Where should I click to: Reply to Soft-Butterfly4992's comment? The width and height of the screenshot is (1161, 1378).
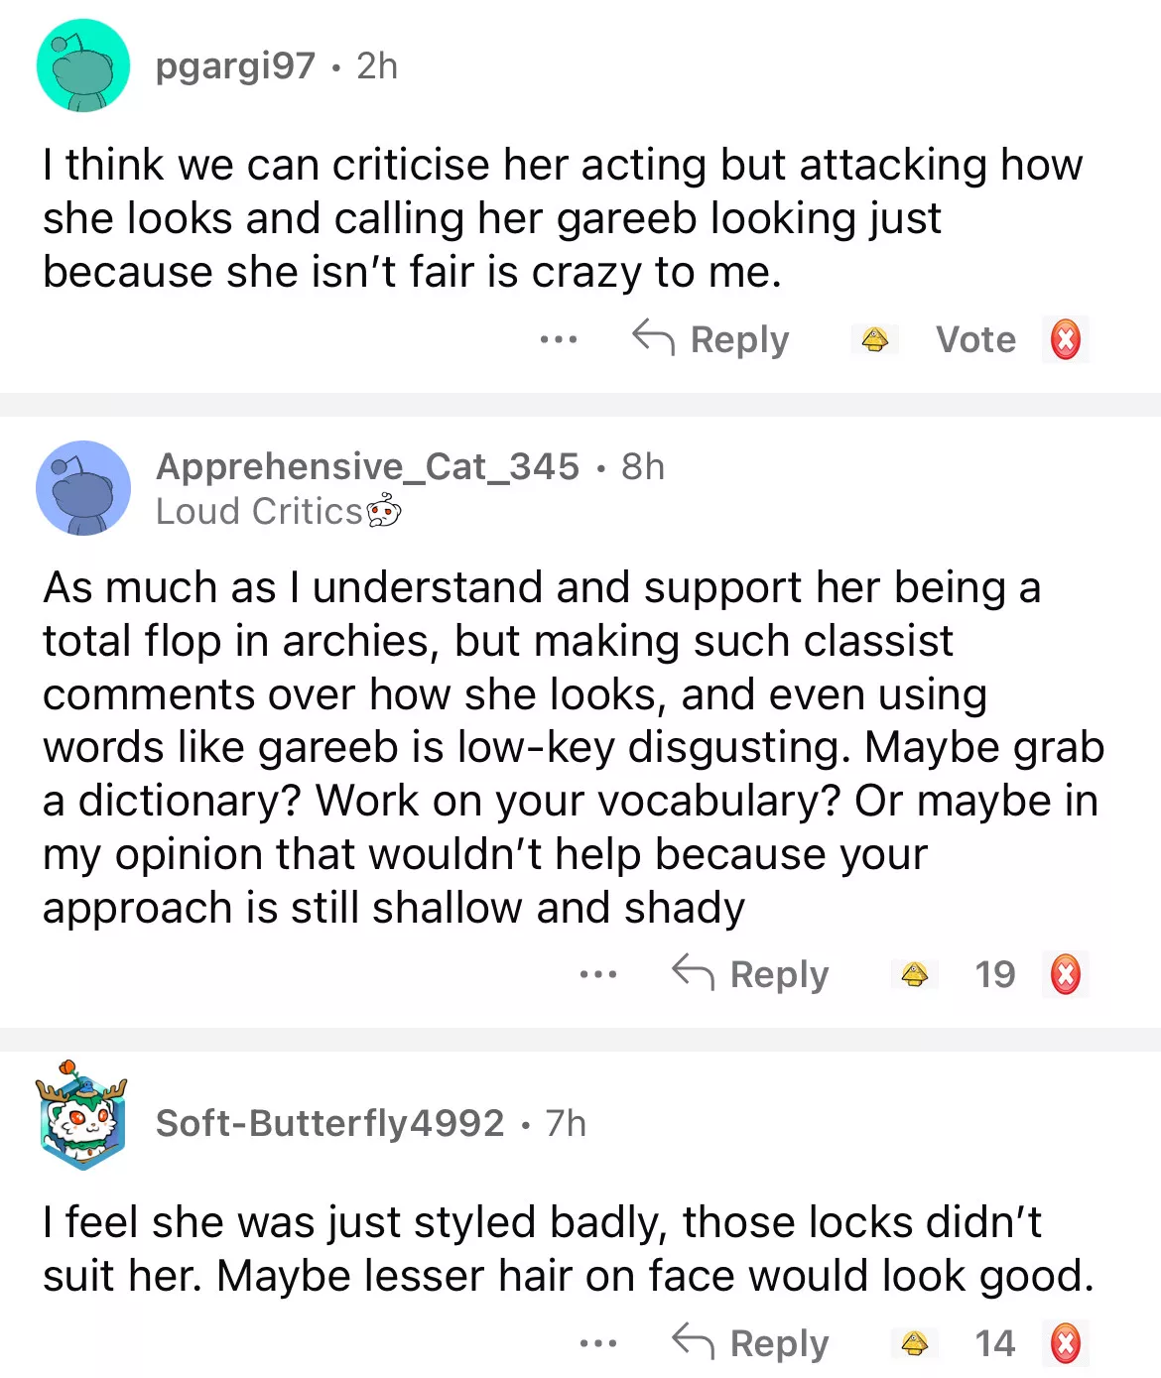[x=751, y=1344]
